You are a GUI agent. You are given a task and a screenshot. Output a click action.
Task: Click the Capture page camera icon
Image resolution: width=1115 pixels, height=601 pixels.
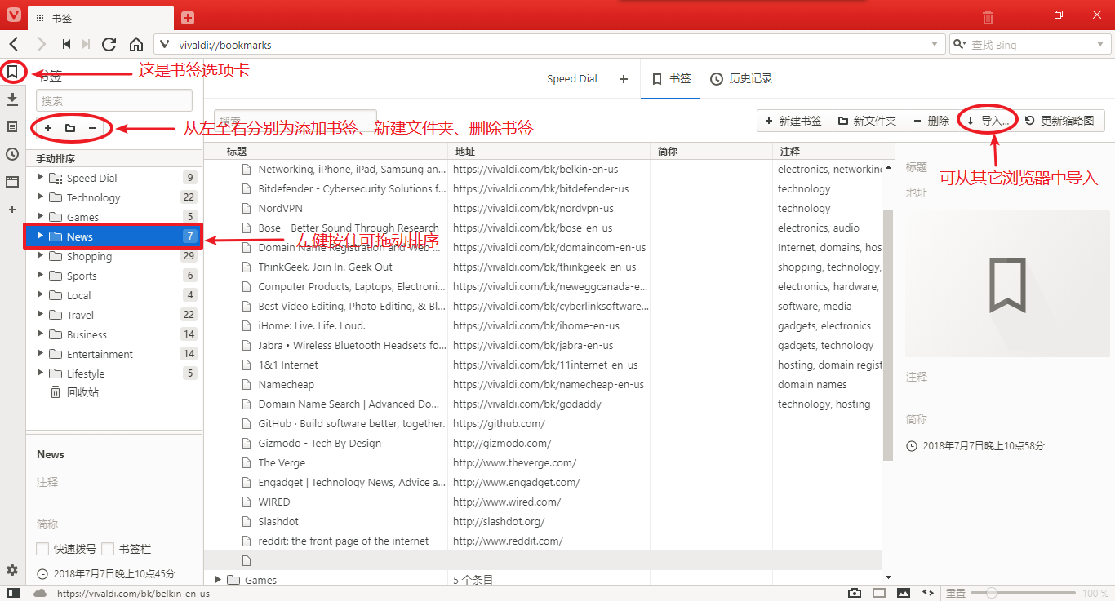[855, 593]
